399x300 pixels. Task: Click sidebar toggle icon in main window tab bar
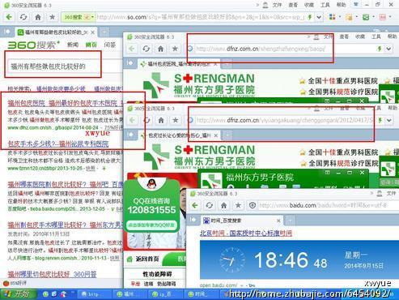(6, 32)
